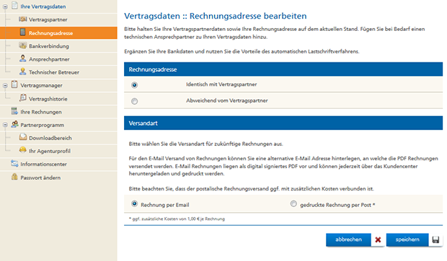Click the Rechnungsadresse section header
Image resolution: width=447 pixels, height=261 pixels.
(283, 69)
